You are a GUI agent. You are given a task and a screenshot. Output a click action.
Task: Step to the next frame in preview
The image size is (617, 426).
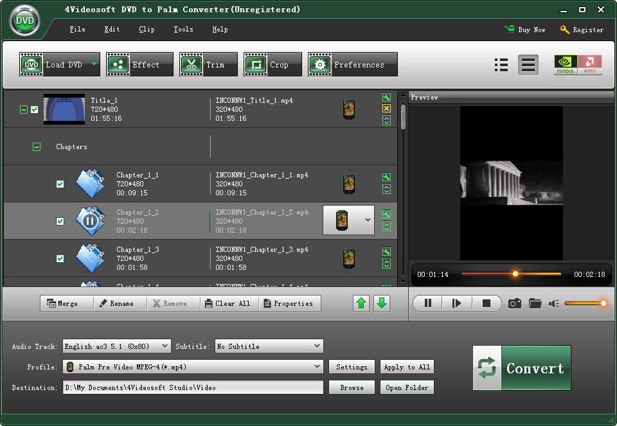(x=456, y=303)
